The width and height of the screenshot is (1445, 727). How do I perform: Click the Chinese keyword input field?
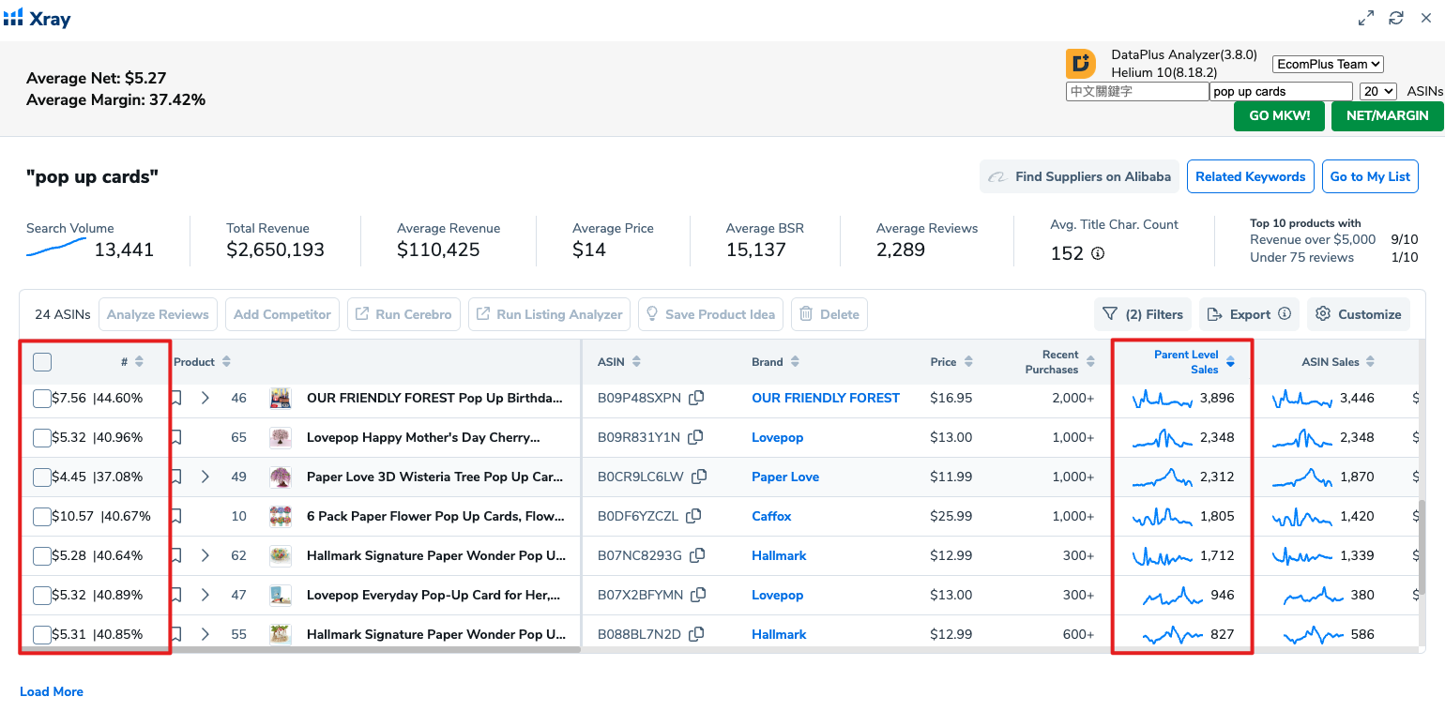pos(1137,91)
